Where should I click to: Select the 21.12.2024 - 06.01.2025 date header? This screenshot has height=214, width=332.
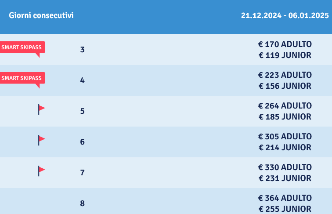tap(285, 15)
